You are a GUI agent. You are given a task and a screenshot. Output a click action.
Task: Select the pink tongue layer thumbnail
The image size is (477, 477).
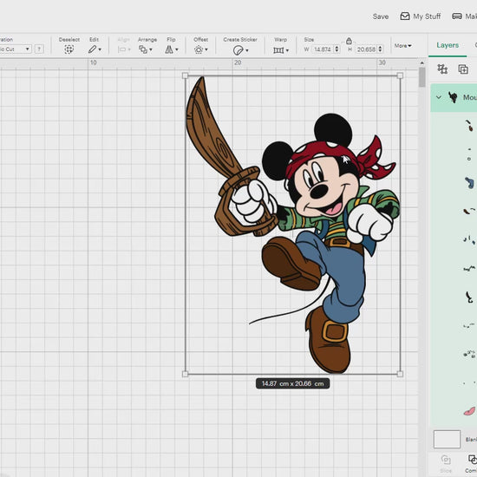point(469,411)
